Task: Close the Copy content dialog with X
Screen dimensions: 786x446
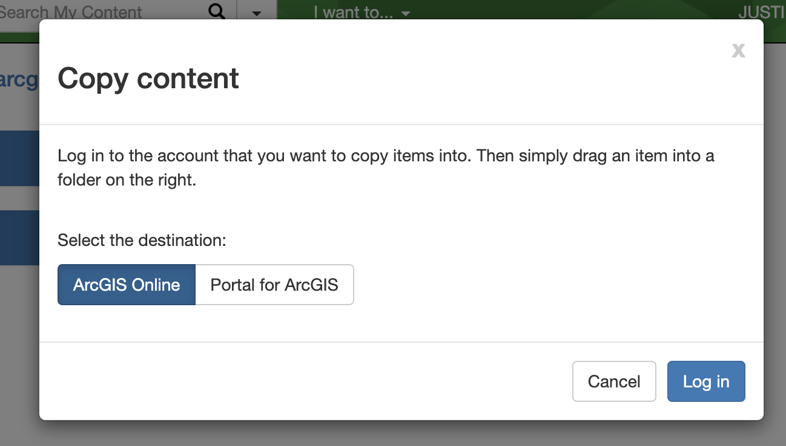Action: pos(738,50)
